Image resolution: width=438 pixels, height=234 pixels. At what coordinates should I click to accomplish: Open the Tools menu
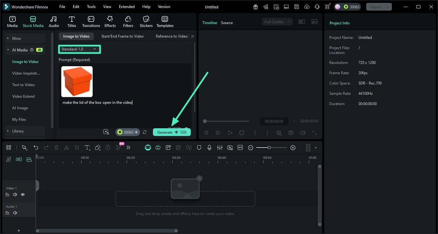91,6
